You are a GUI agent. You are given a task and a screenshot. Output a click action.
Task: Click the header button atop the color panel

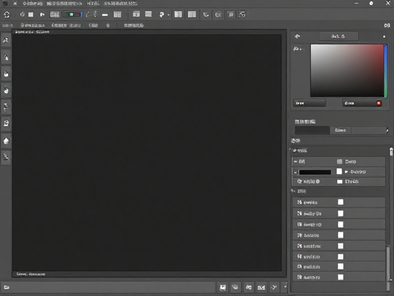[x=339, y=36]
